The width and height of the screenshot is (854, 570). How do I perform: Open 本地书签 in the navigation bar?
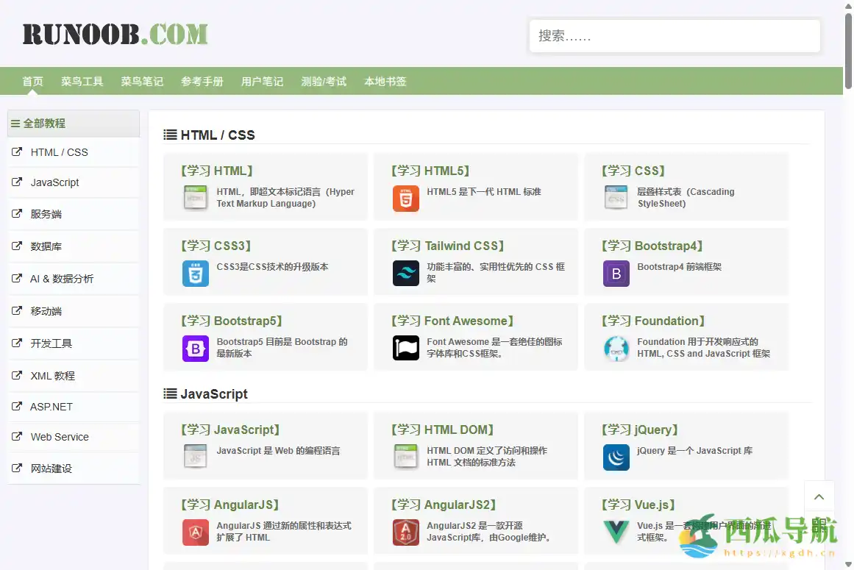tap(385, 82)
